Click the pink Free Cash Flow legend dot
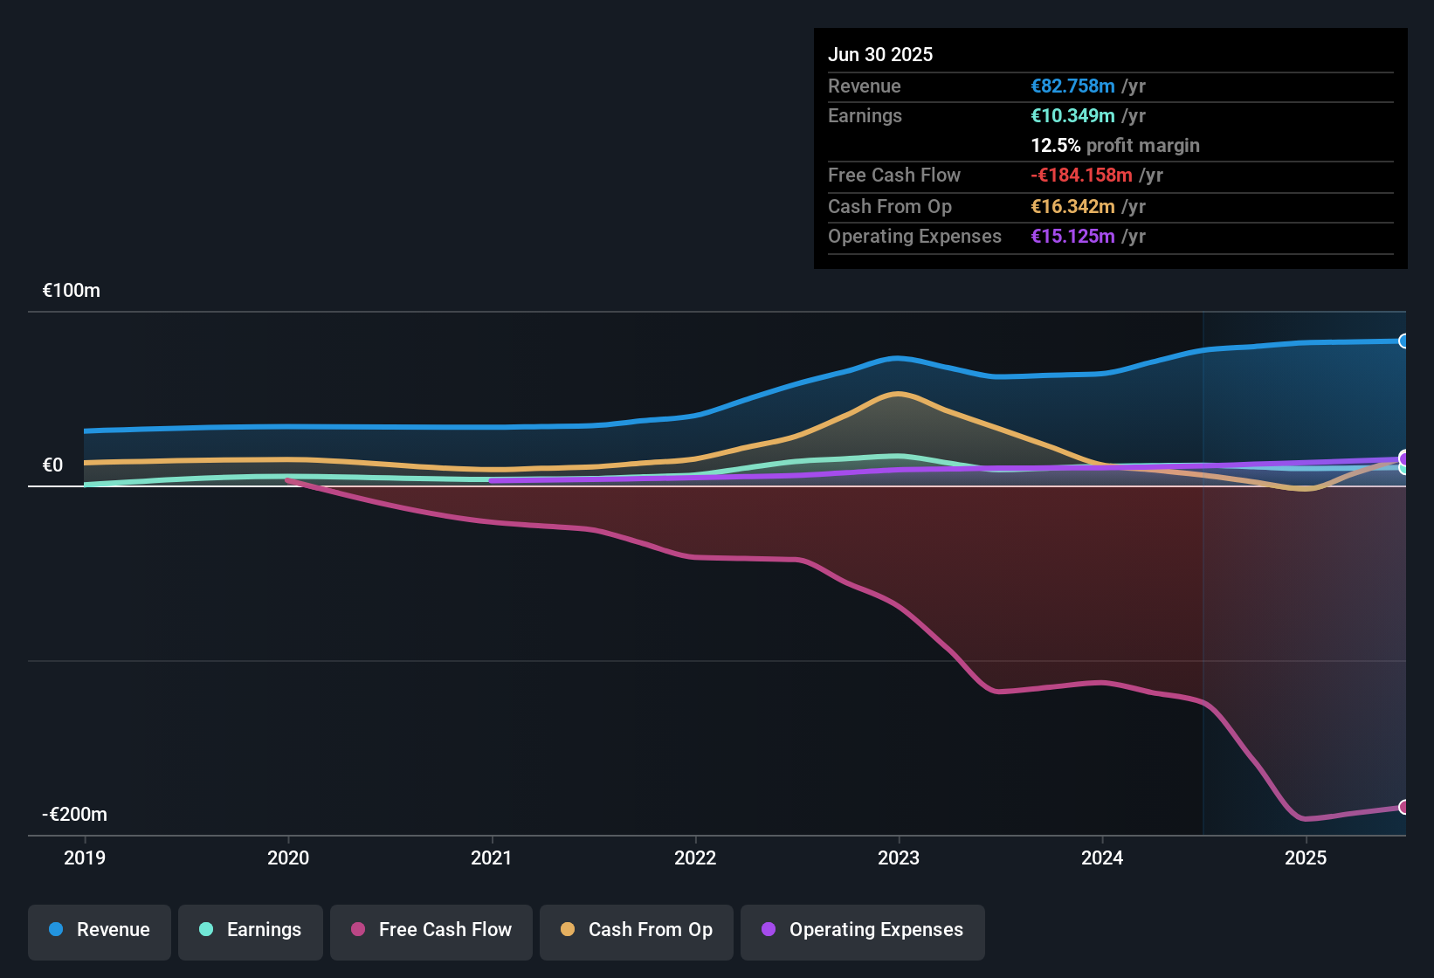This screenshot has height=978, width=1434. (358, 929)
